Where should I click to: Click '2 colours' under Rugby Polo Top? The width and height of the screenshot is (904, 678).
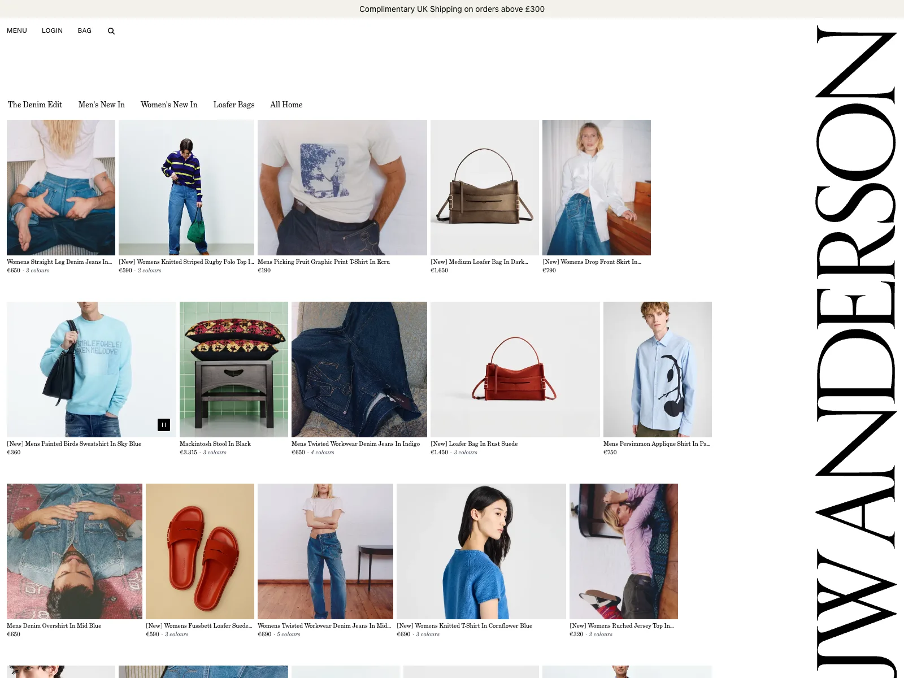149,270
